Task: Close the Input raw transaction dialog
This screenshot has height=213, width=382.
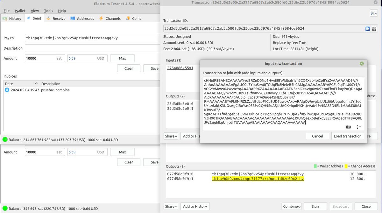Action: tap(362, 64)
